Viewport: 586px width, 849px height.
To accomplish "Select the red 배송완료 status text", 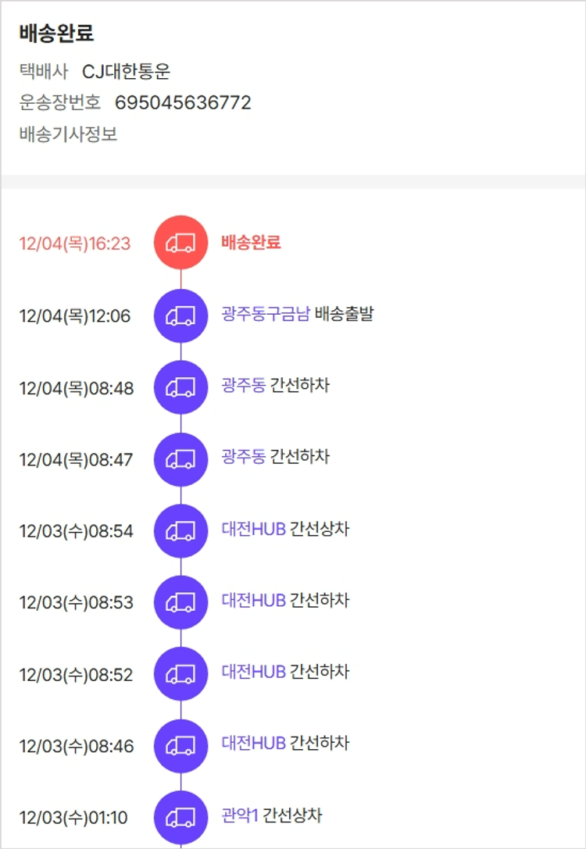I will click(x=251, y=243).
